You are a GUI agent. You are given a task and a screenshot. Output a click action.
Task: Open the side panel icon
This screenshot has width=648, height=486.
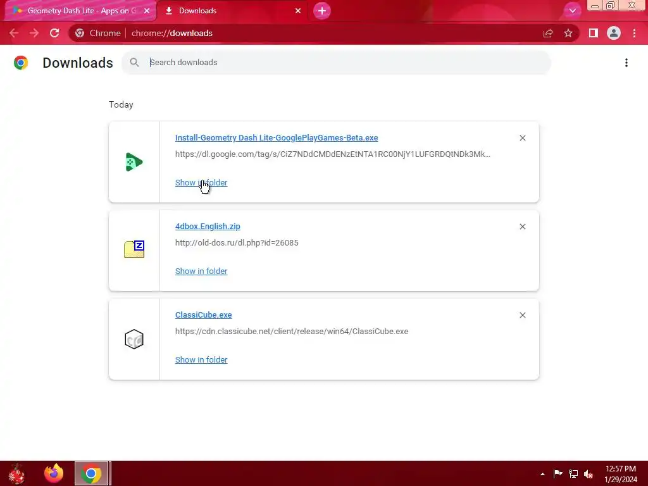coord(594,33)
